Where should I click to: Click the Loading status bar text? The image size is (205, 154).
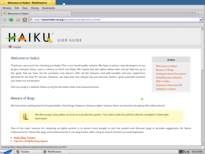(34, 147)
